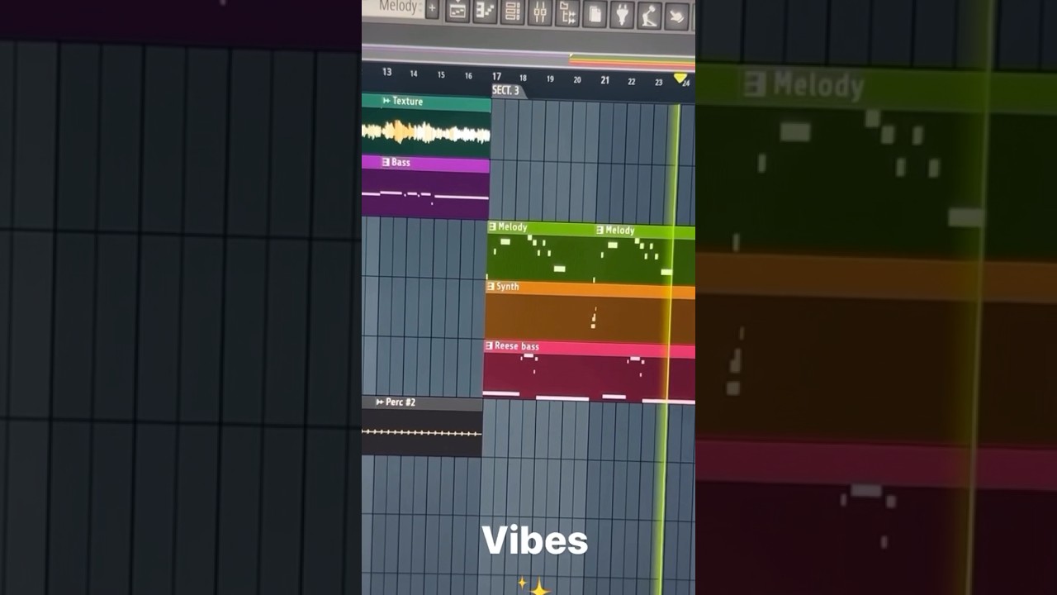Screen dimensions: 1057x595
Task: Jump to bar 22 on the timeline
Action: click(632, 81)
